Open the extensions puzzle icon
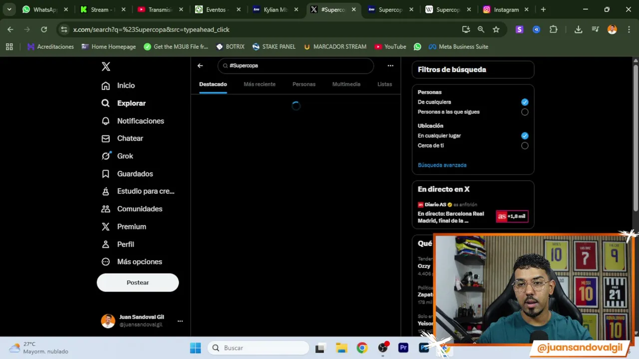Screen dimensions: 639x359 [x=553, y=29]
